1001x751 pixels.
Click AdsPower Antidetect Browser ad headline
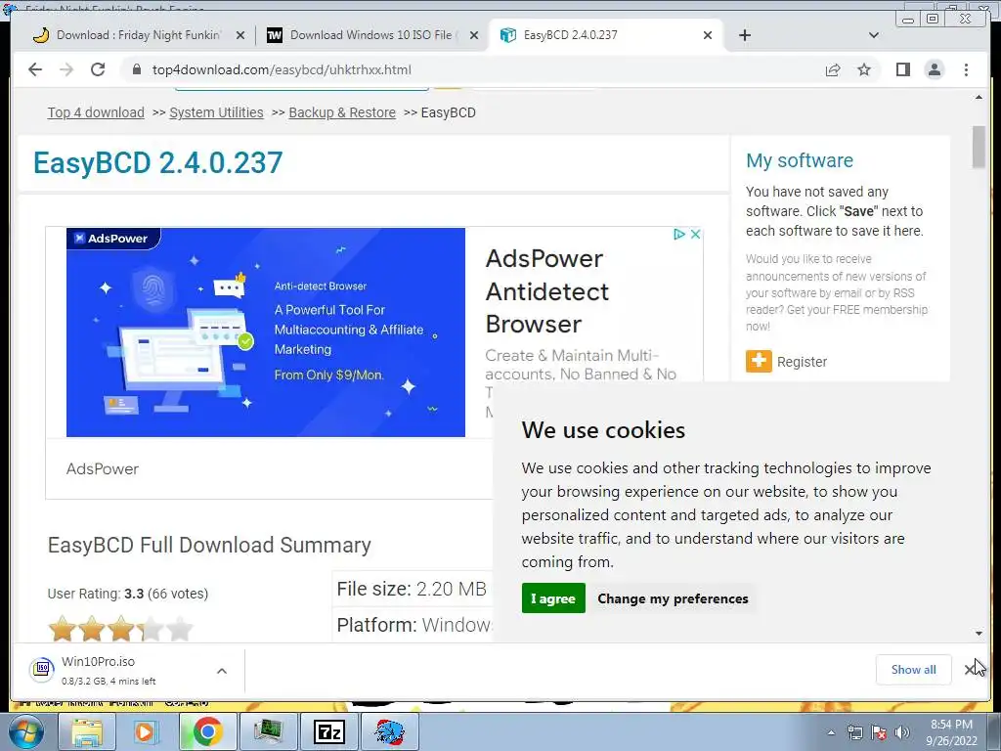click(547, 291)
